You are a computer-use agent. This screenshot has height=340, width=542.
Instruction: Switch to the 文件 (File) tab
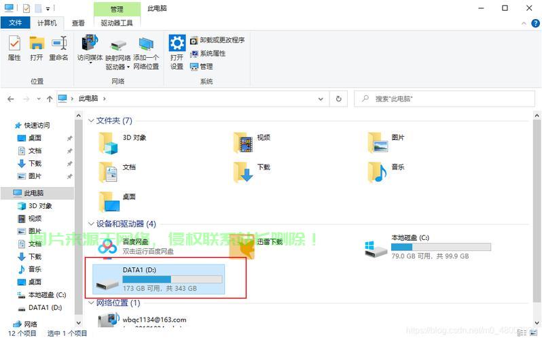(15, 23)
